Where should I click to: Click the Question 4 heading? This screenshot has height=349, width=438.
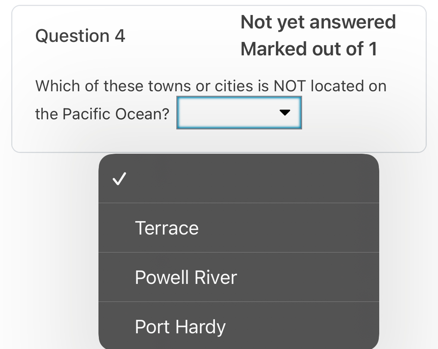point(80,36)
